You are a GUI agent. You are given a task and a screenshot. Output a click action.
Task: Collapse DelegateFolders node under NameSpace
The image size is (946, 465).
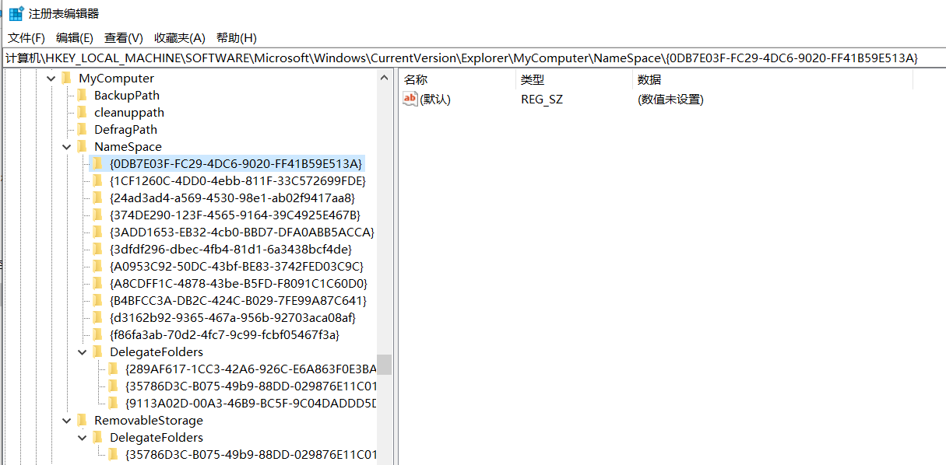pyautogui.click(x=83, y=352)
